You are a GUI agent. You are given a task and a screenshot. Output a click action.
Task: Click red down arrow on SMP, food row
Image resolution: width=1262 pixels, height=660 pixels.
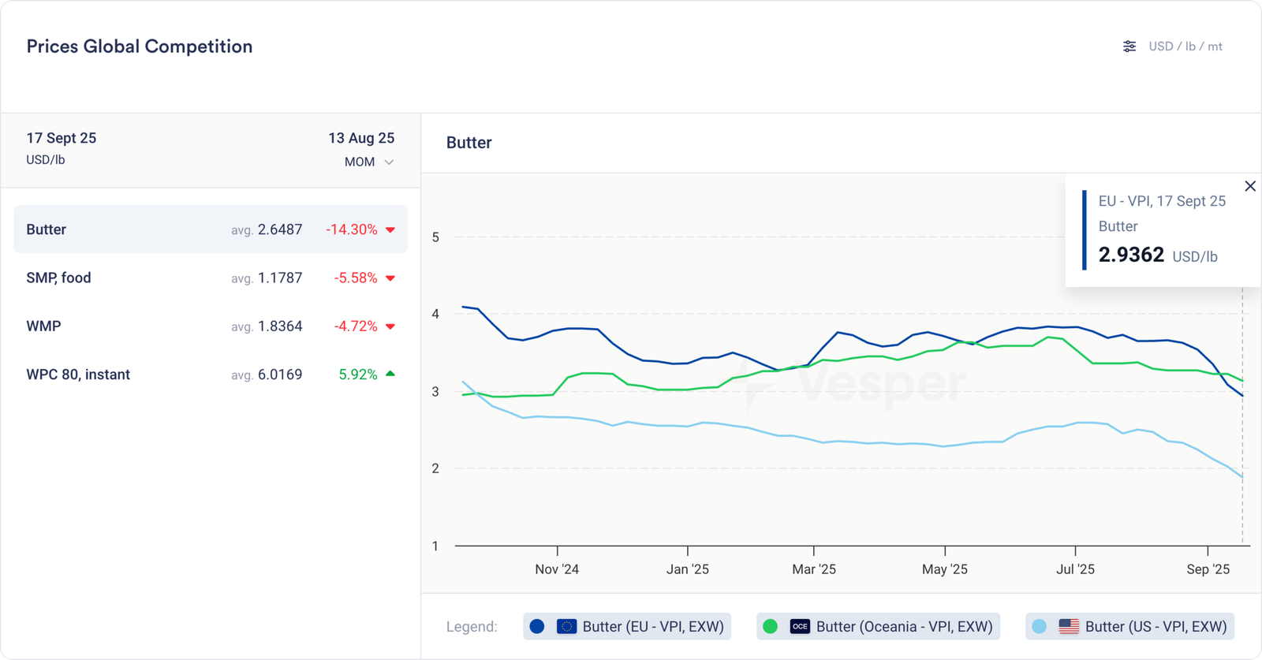pyautogui.click(x=390, y=278)
